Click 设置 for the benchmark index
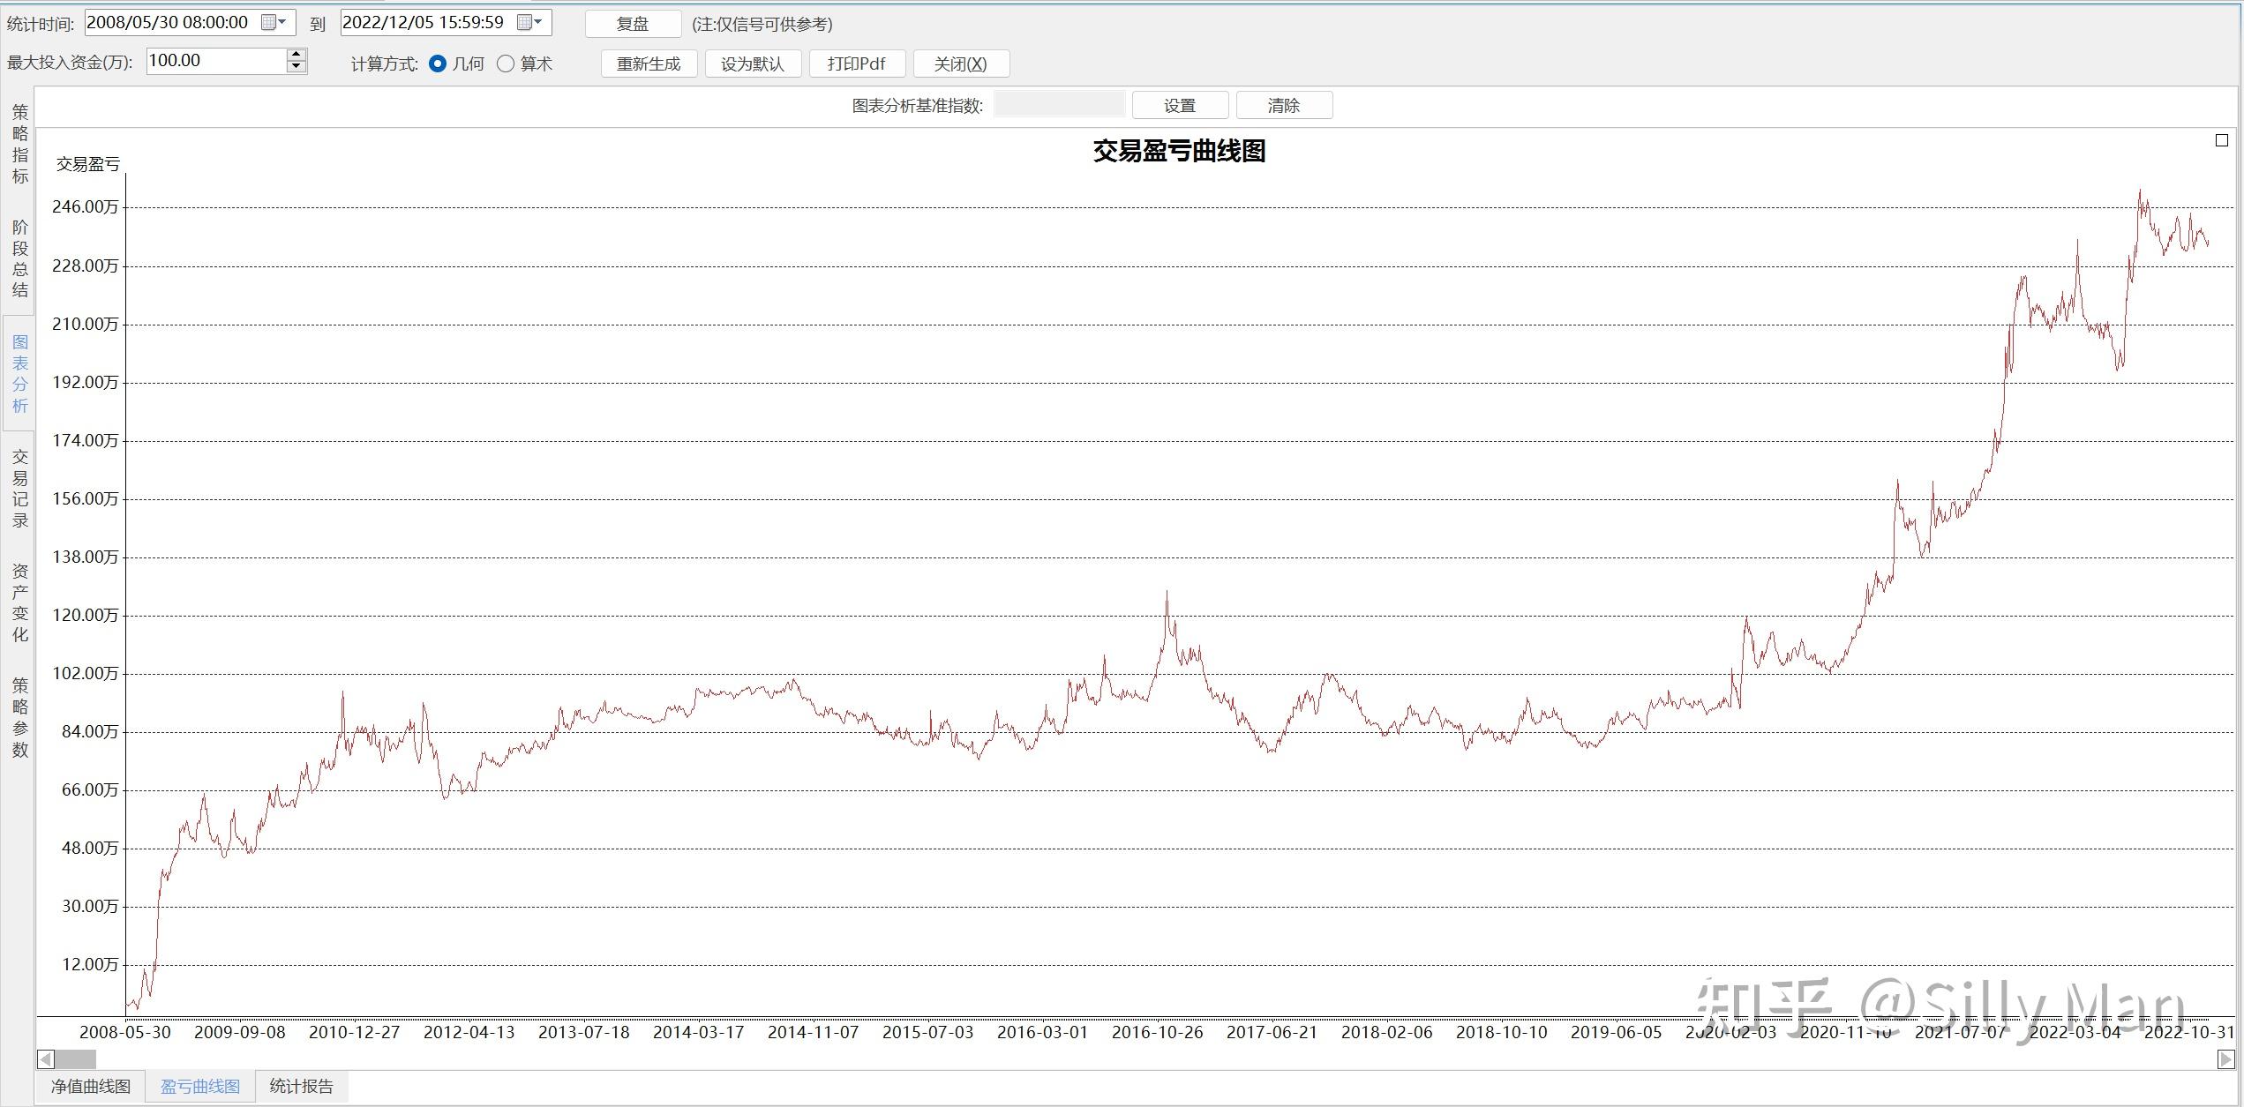Image resolution: width=2244 pixels, height=1107 pixels. 1180,105
